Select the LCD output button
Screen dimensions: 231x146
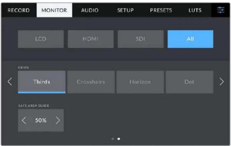(x=41, y=39)
